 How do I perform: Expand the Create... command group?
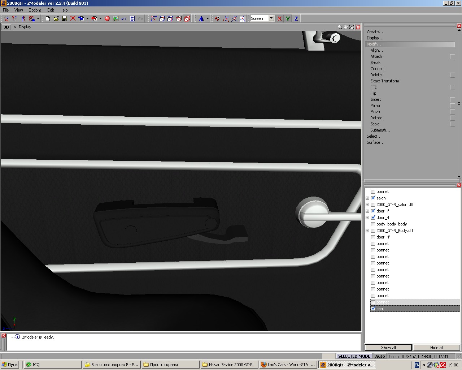(x=375, y=32)
